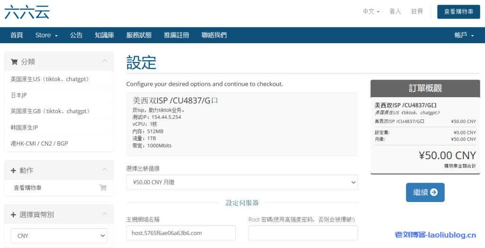Click the 登入 login link
This screenshot has width=485, height=248.
(x=395, y=11)
